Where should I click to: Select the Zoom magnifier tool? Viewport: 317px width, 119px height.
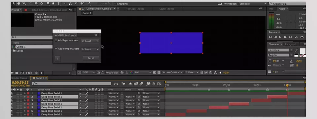[x=24, y=3]
